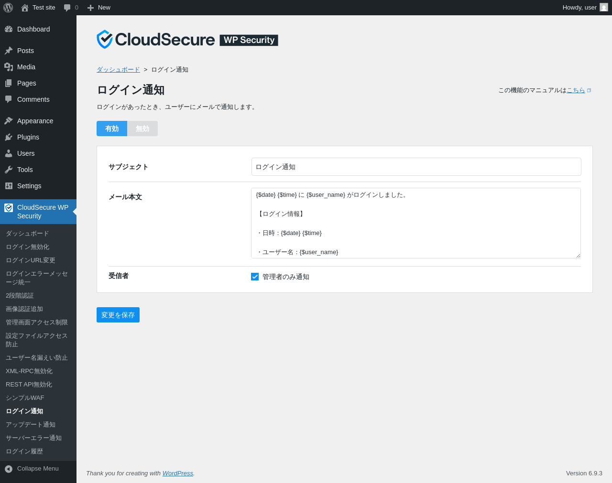Click the Plugins plug icon
This screenshot has width=612, height=483.
(x=9, y=137)
